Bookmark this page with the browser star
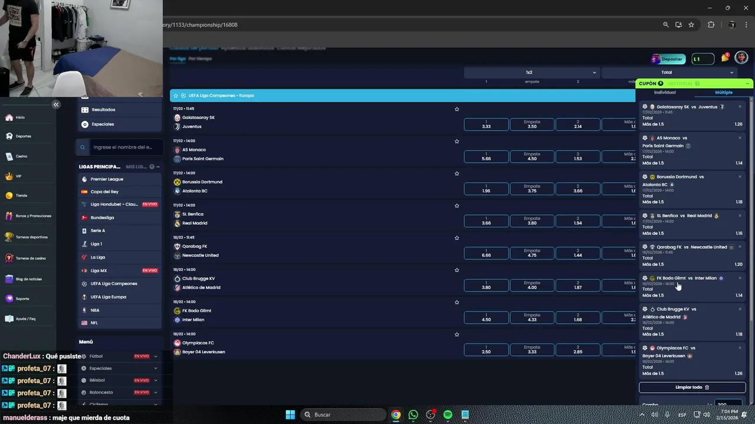755x424 pixels. click(691, 25)
